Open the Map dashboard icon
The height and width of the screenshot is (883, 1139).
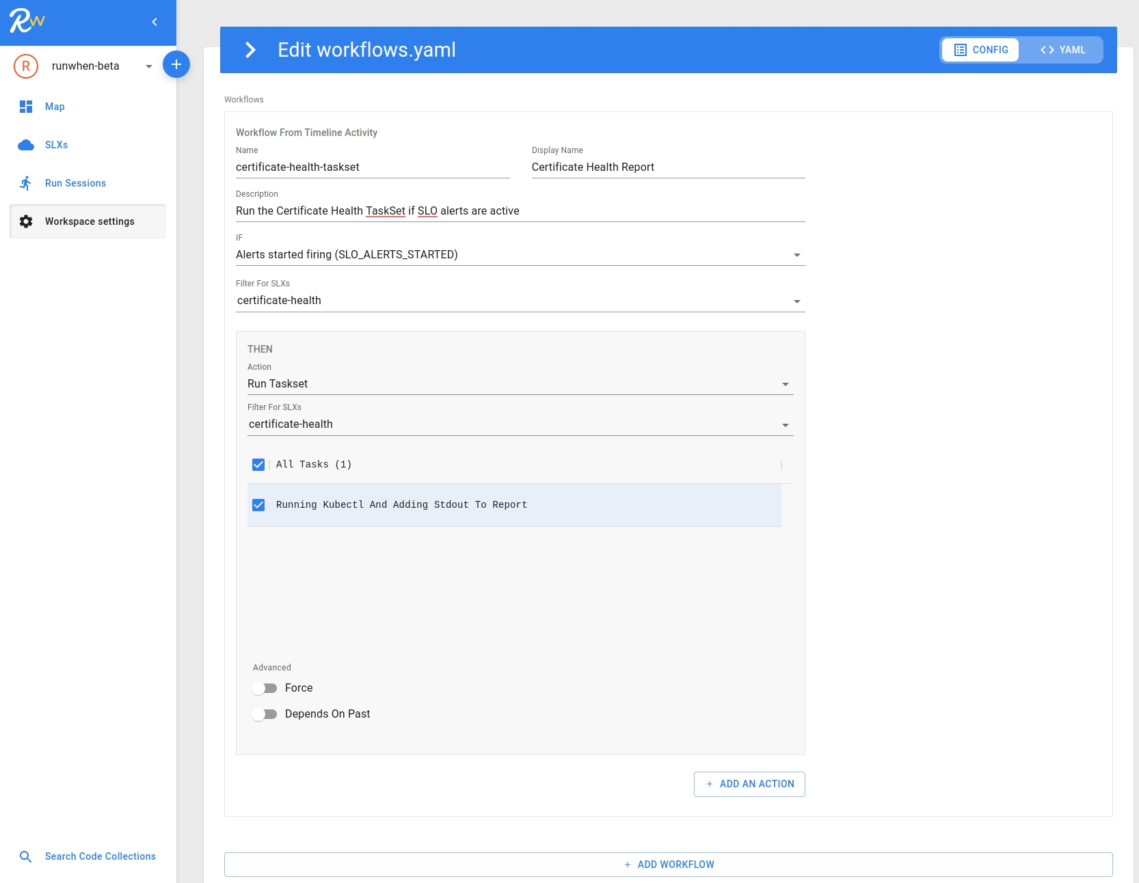(26, 107)
